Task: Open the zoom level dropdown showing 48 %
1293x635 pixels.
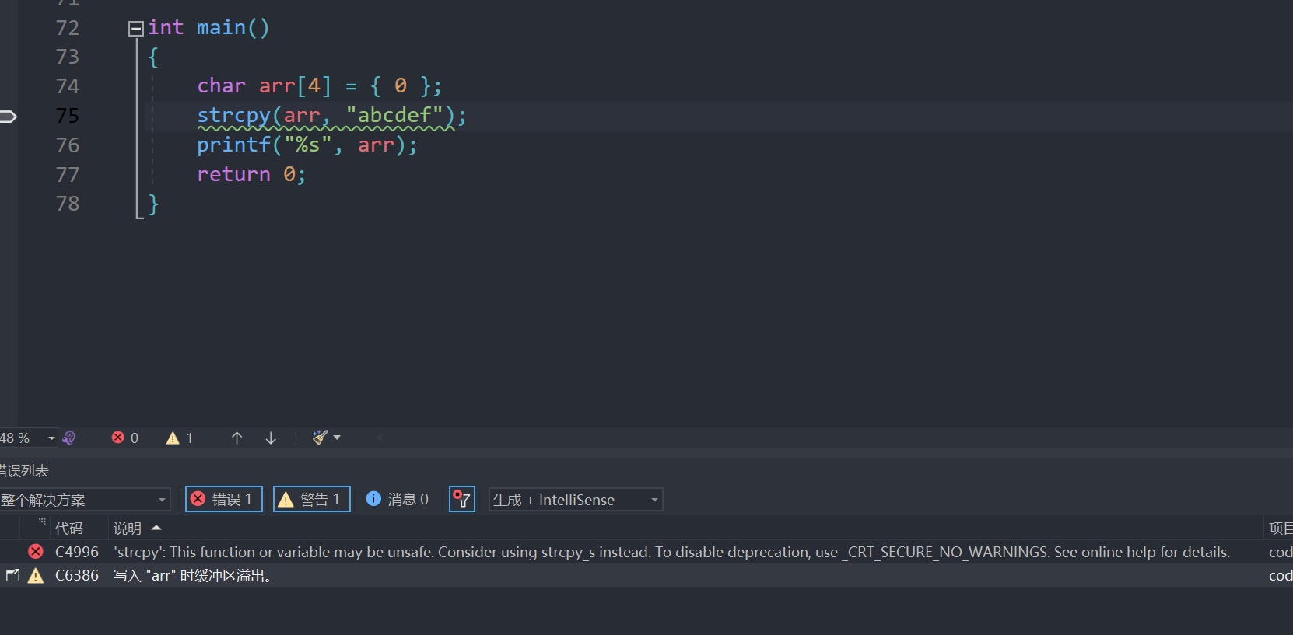Action: tap(28, 438)
